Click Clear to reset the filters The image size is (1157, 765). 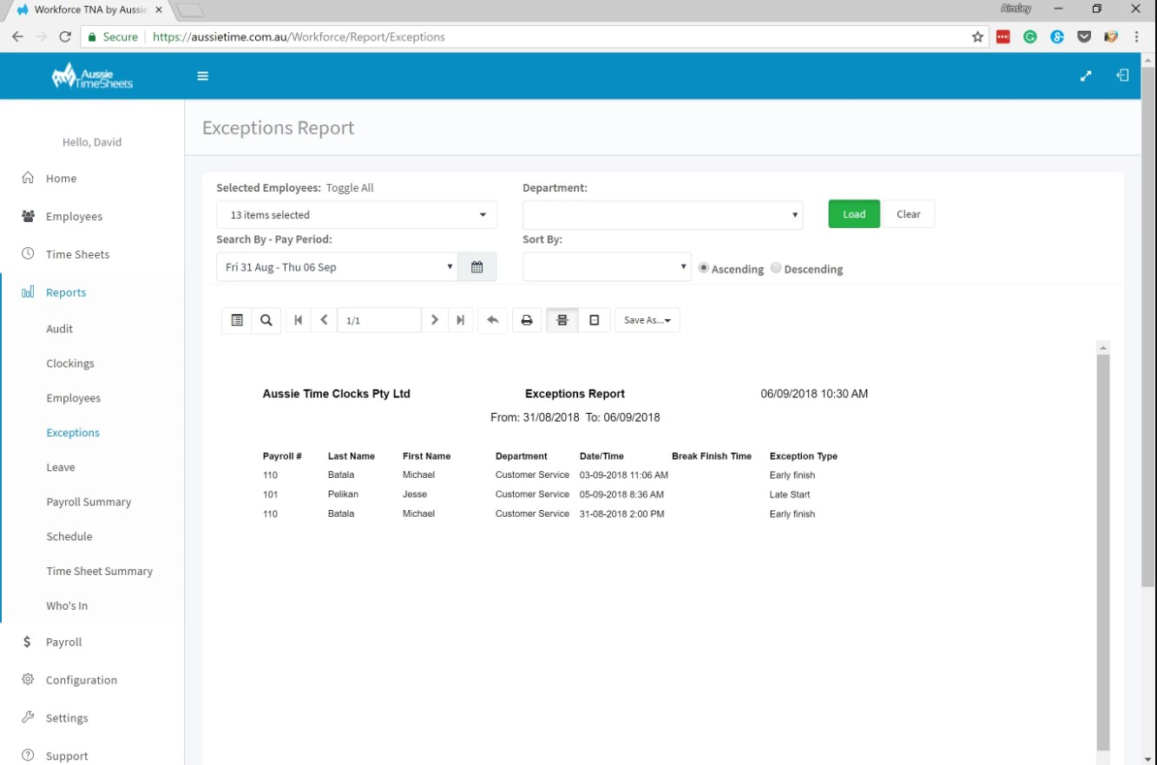click(x=908, y=213)
